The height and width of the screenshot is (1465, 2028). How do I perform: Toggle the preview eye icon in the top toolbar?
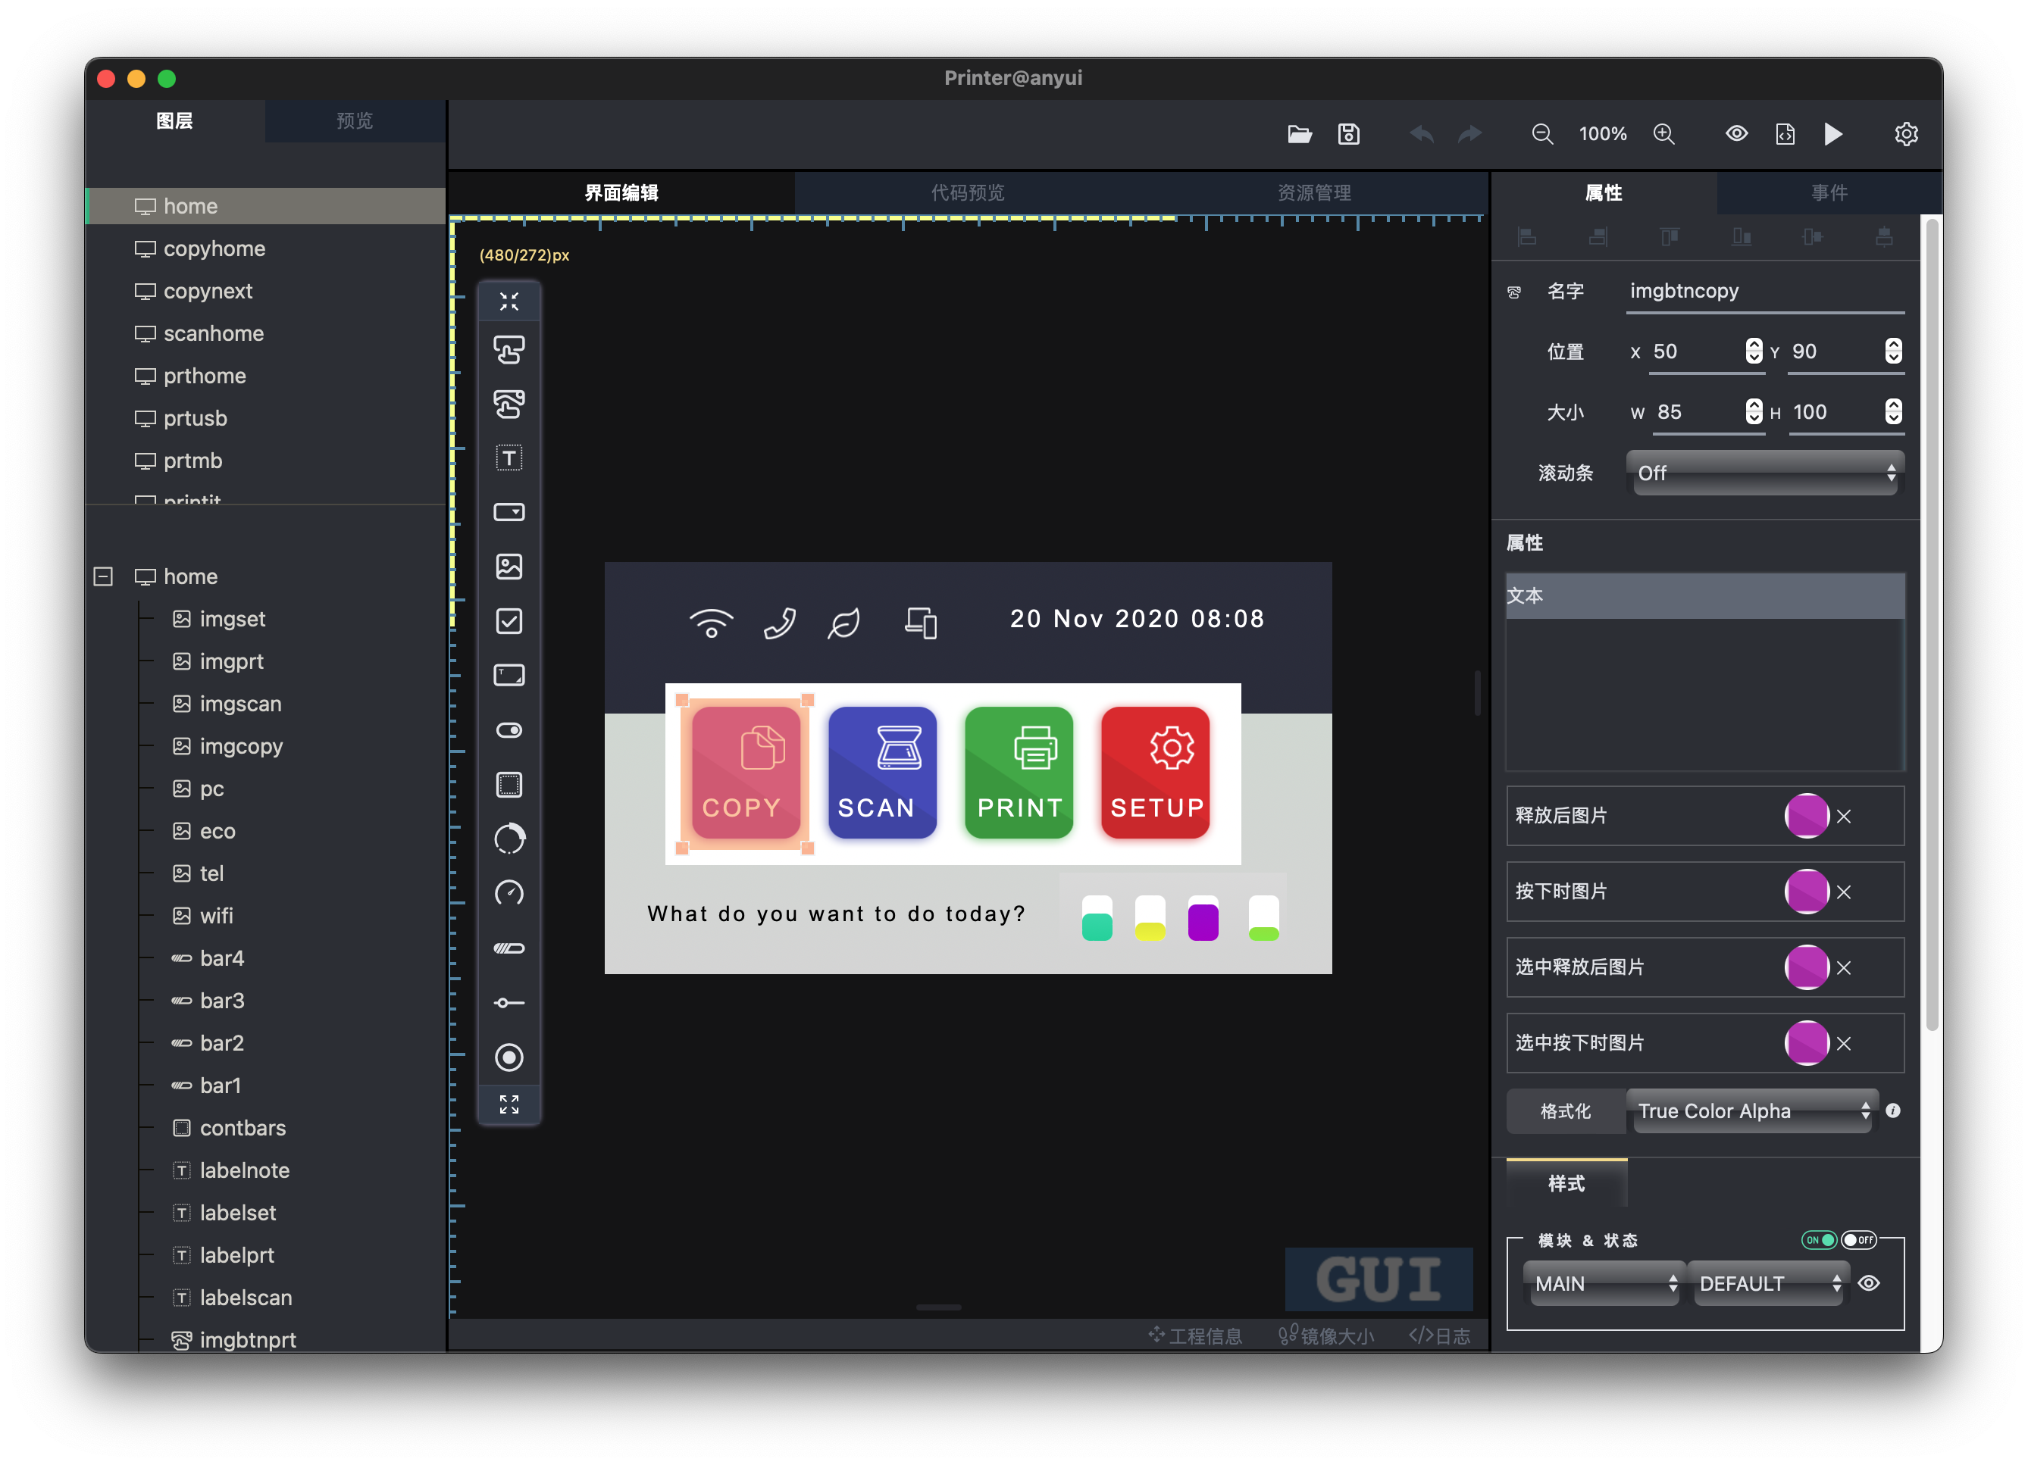(1736, 133)
